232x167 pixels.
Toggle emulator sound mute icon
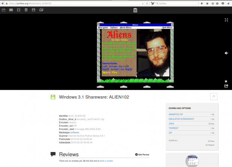coord(226,53)
